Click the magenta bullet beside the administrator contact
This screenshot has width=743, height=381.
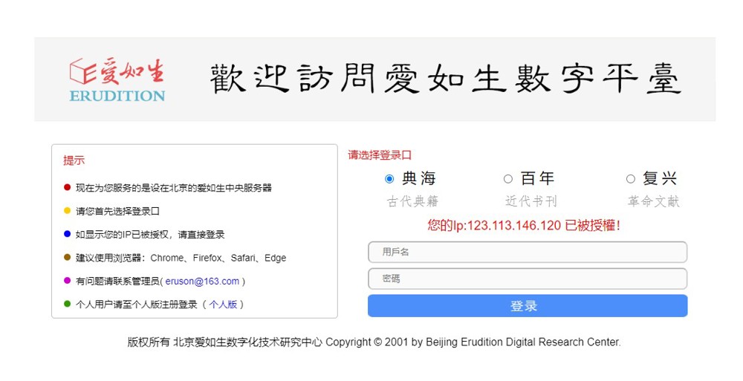[x=67, y=281]
